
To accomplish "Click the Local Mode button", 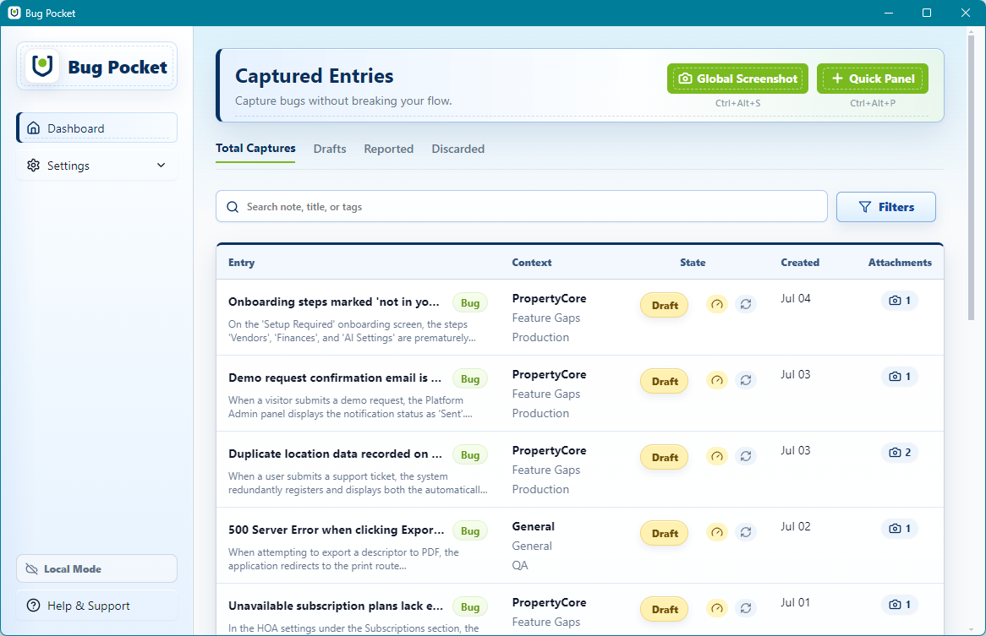I will pos(97,568).
